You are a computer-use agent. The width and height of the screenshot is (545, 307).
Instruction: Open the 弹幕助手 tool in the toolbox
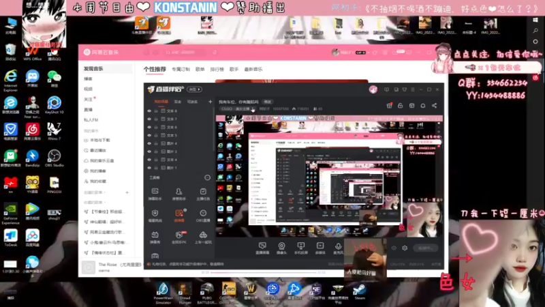pos(155,194)
